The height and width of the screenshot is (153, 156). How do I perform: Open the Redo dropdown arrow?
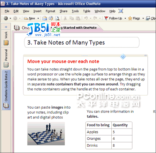(x=100, y=19)
